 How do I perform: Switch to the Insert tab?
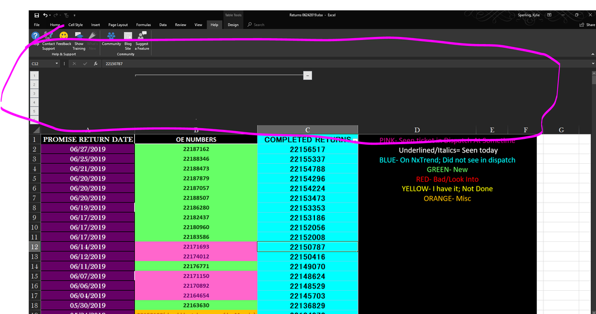[95, 24]
